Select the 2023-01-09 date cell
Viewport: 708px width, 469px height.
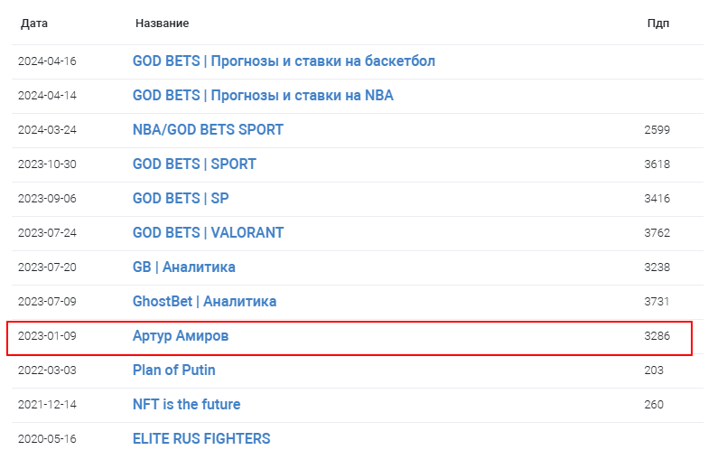47,336
